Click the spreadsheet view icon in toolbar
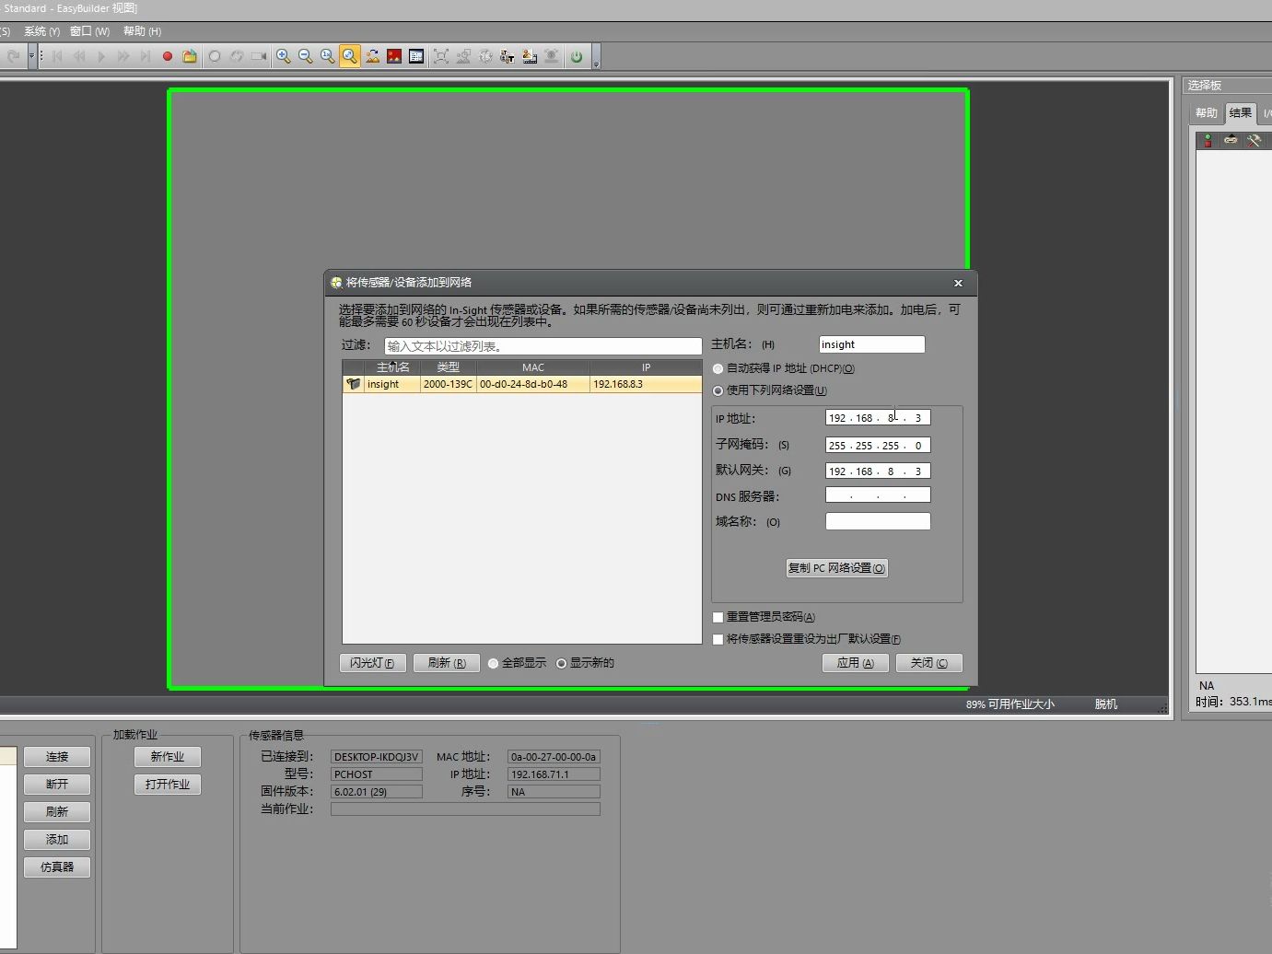1272x954 pixels. (x=416, y=56)
